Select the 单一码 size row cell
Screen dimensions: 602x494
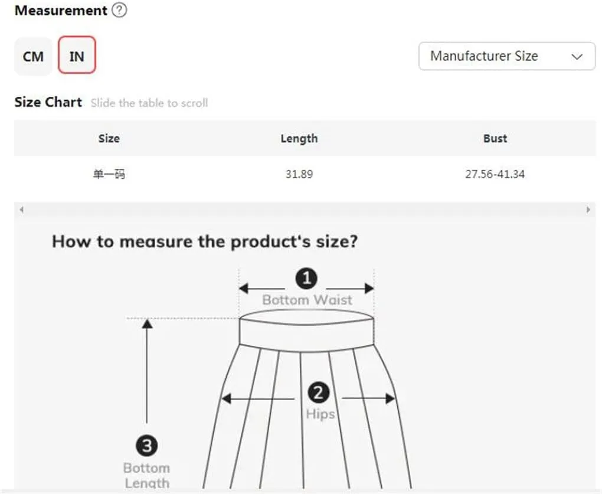pyautogui.click(x=109, y=174)
